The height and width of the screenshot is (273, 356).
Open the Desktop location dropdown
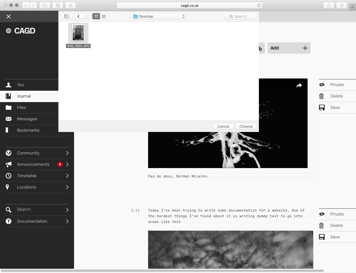click(159, 16)
